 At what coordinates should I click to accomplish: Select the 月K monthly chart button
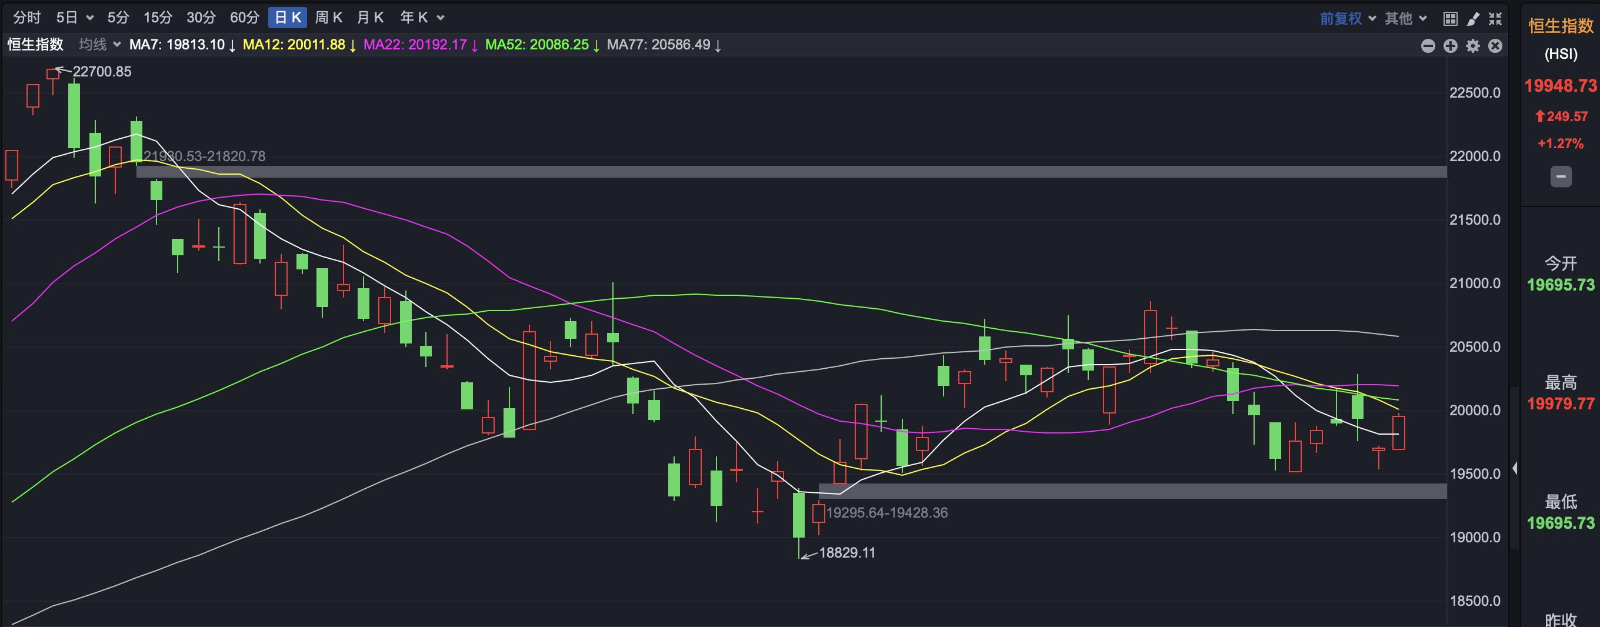coord(370,18)
